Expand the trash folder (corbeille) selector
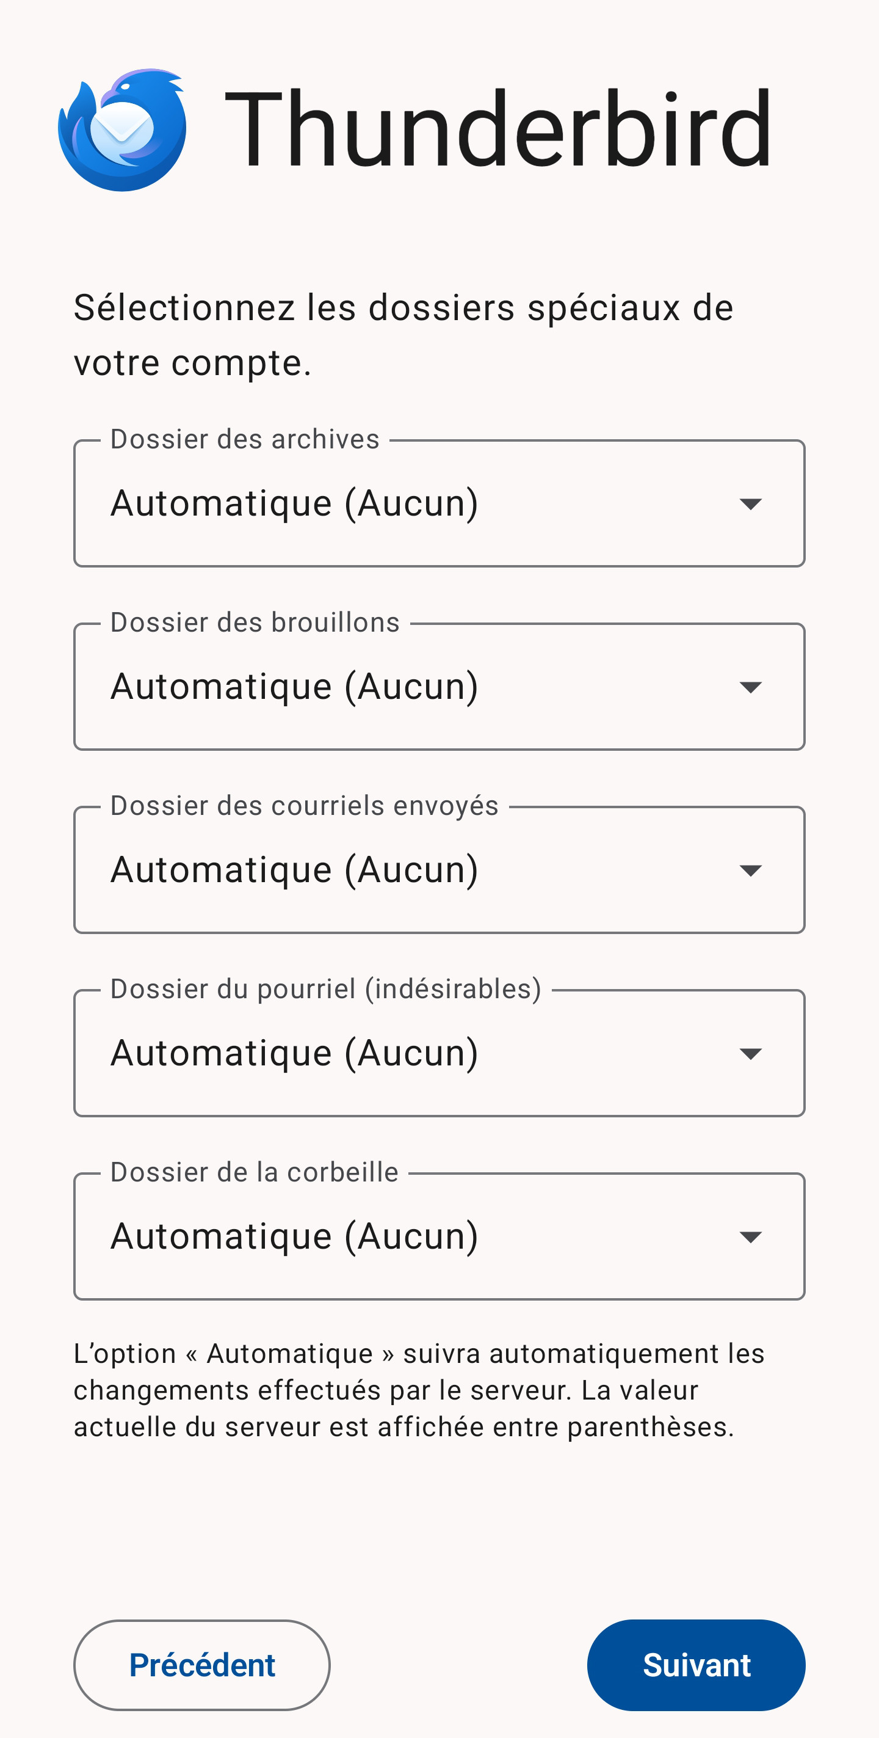Image resolution: width=879 pixels, height=1738 pixels. (x=405, y=1236)
